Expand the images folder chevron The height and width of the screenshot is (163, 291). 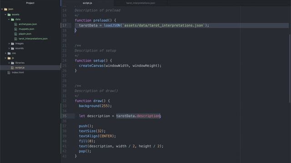click(9, 43)
